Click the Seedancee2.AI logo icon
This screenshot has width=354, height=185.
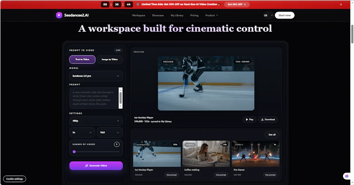[x=59, y=15]
